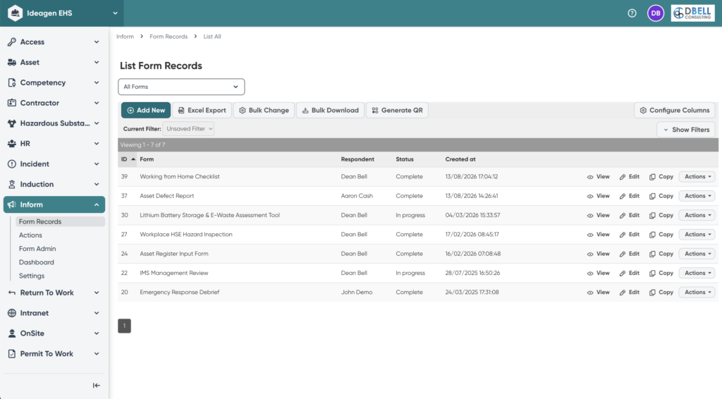Click the HR people icon
The height and width of the screenshot is (399, 722).
(11, 144)
